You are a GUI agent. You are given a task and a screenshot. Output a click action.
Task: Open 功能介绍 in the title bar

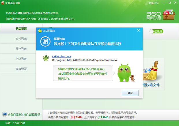154,3
